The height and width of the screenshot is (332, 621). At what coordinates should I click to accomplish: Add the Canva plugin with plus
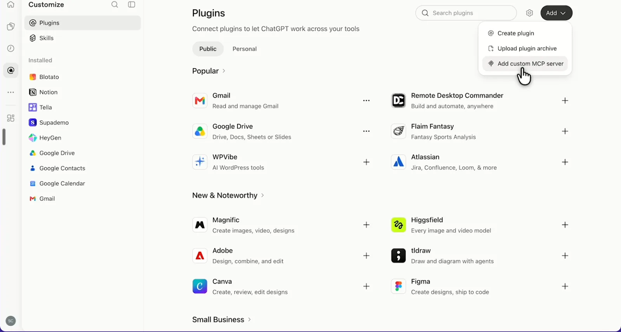[366, 286]
